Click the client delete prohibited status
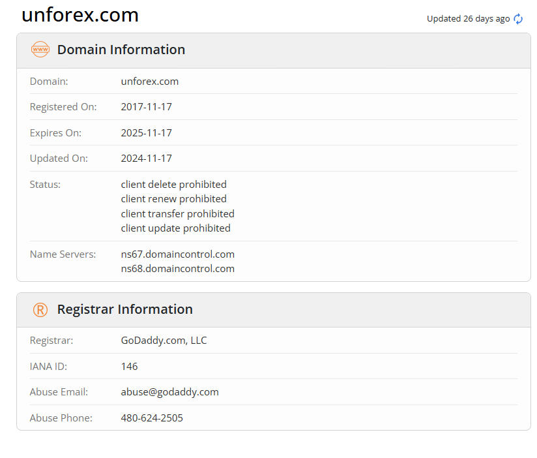 pyautogui.click(x=174, y=185)
